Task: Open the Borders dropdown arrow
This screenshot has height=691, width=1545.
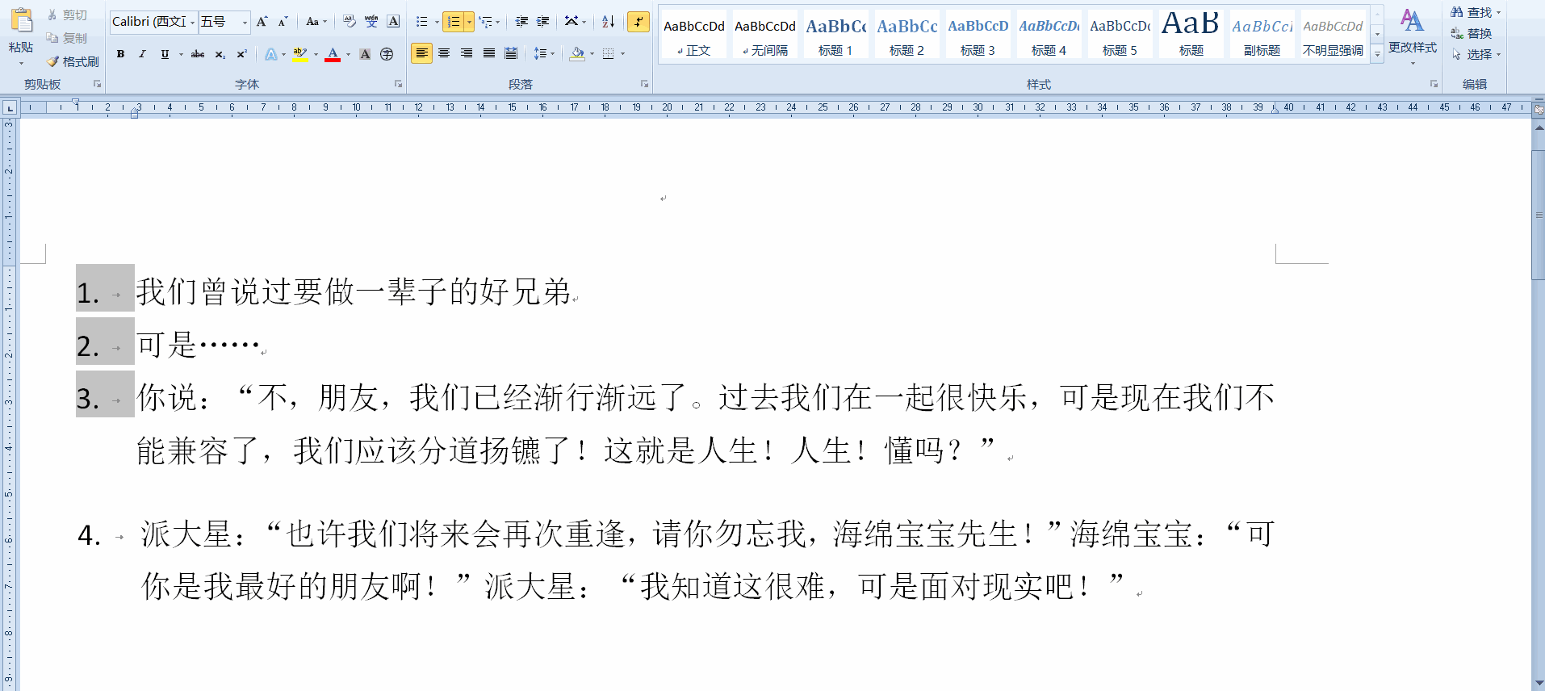Action: pos(623,54)
